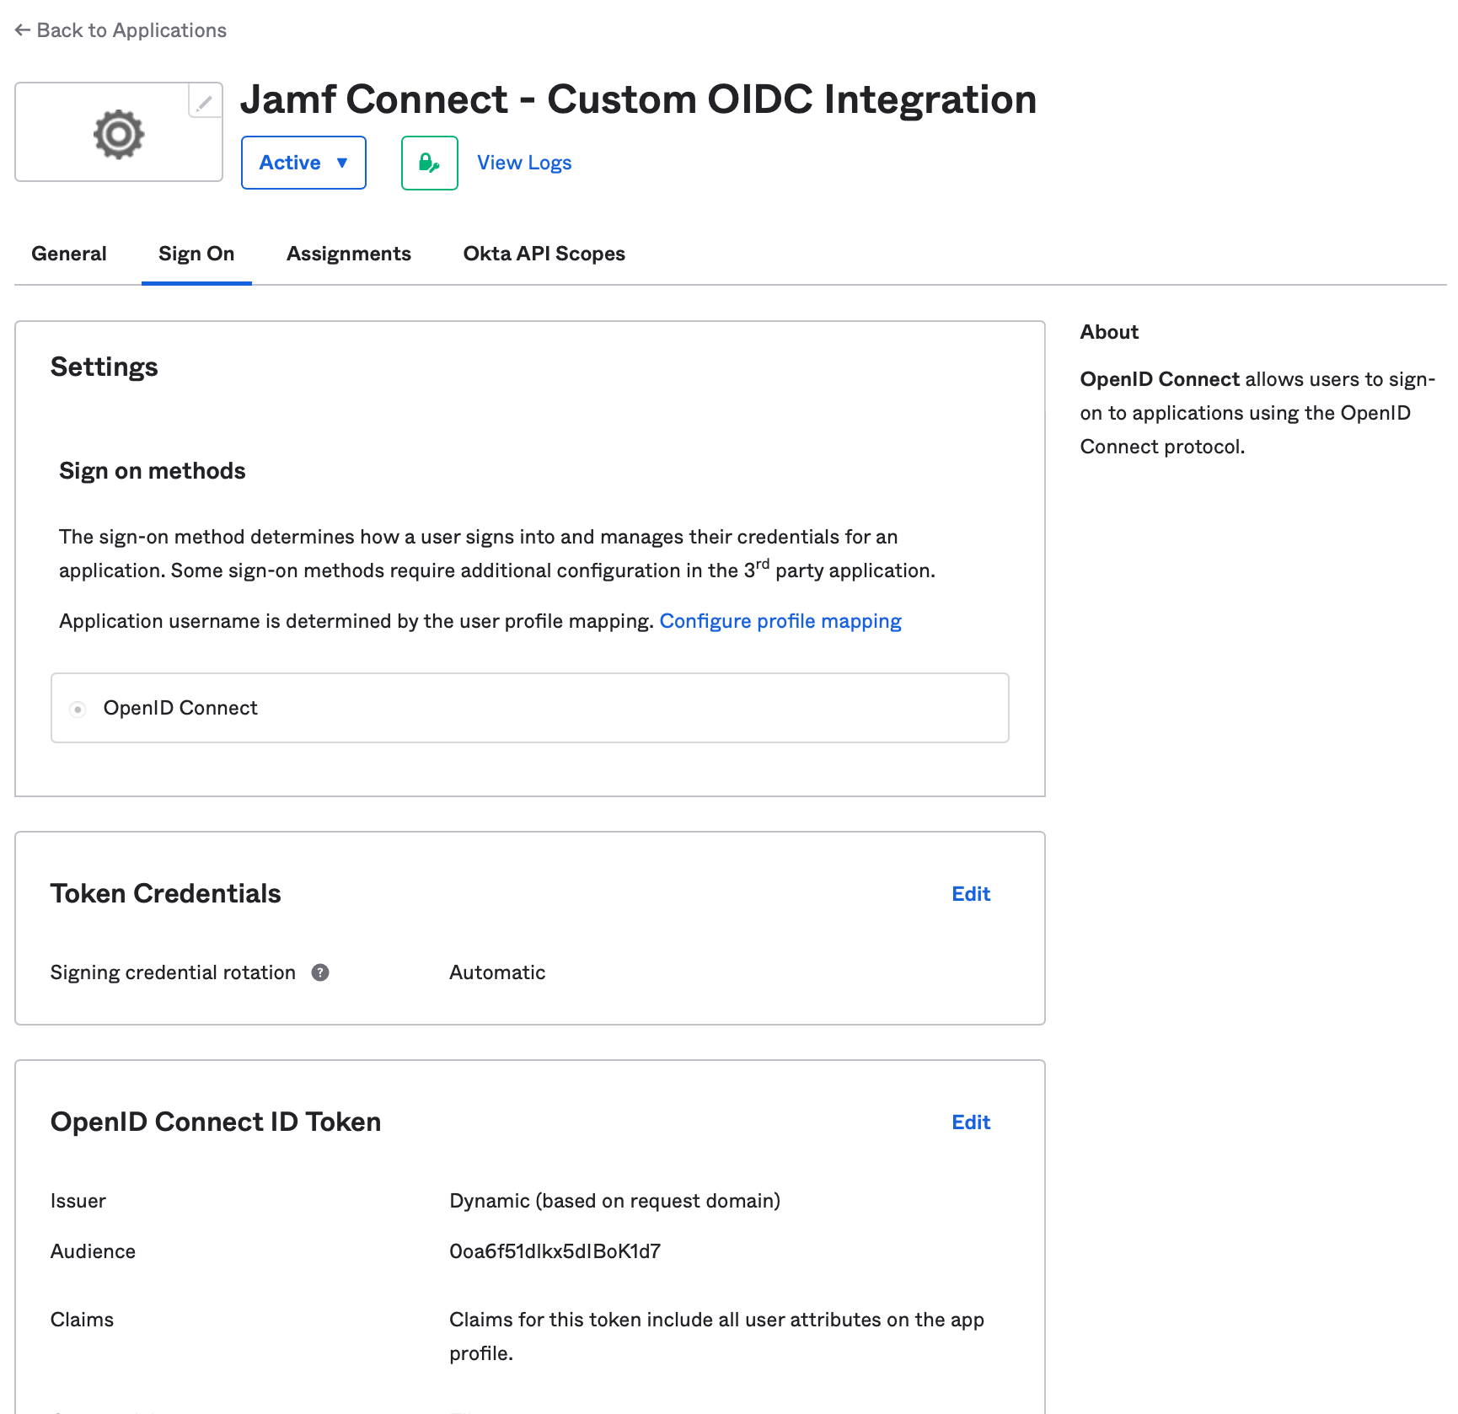Click the Jamf Connect application title
Viewport: 1458px width, 1414px height.
(638, 99)
